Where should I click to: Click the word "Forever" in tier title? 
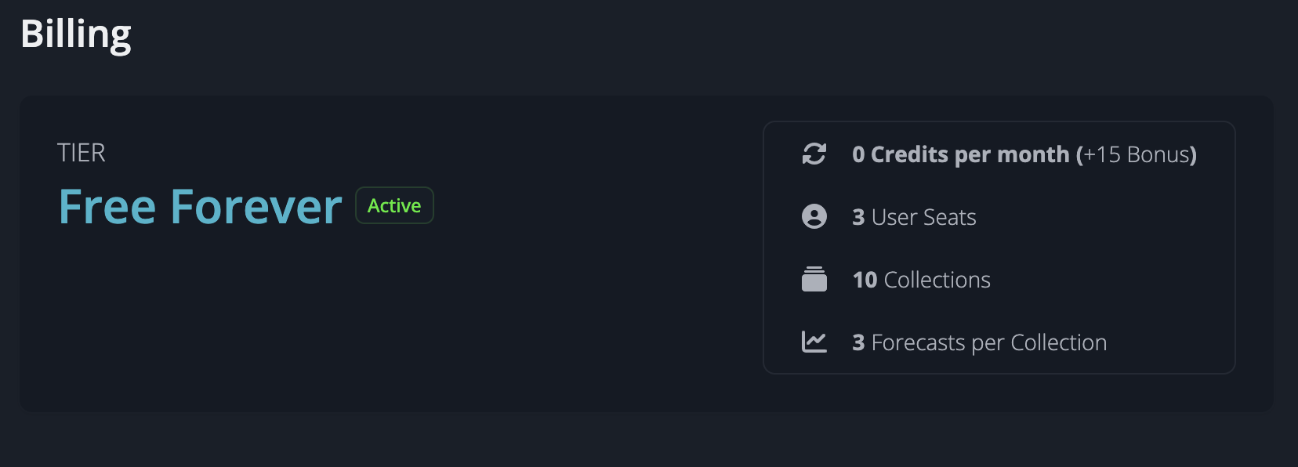coord(256,207)
